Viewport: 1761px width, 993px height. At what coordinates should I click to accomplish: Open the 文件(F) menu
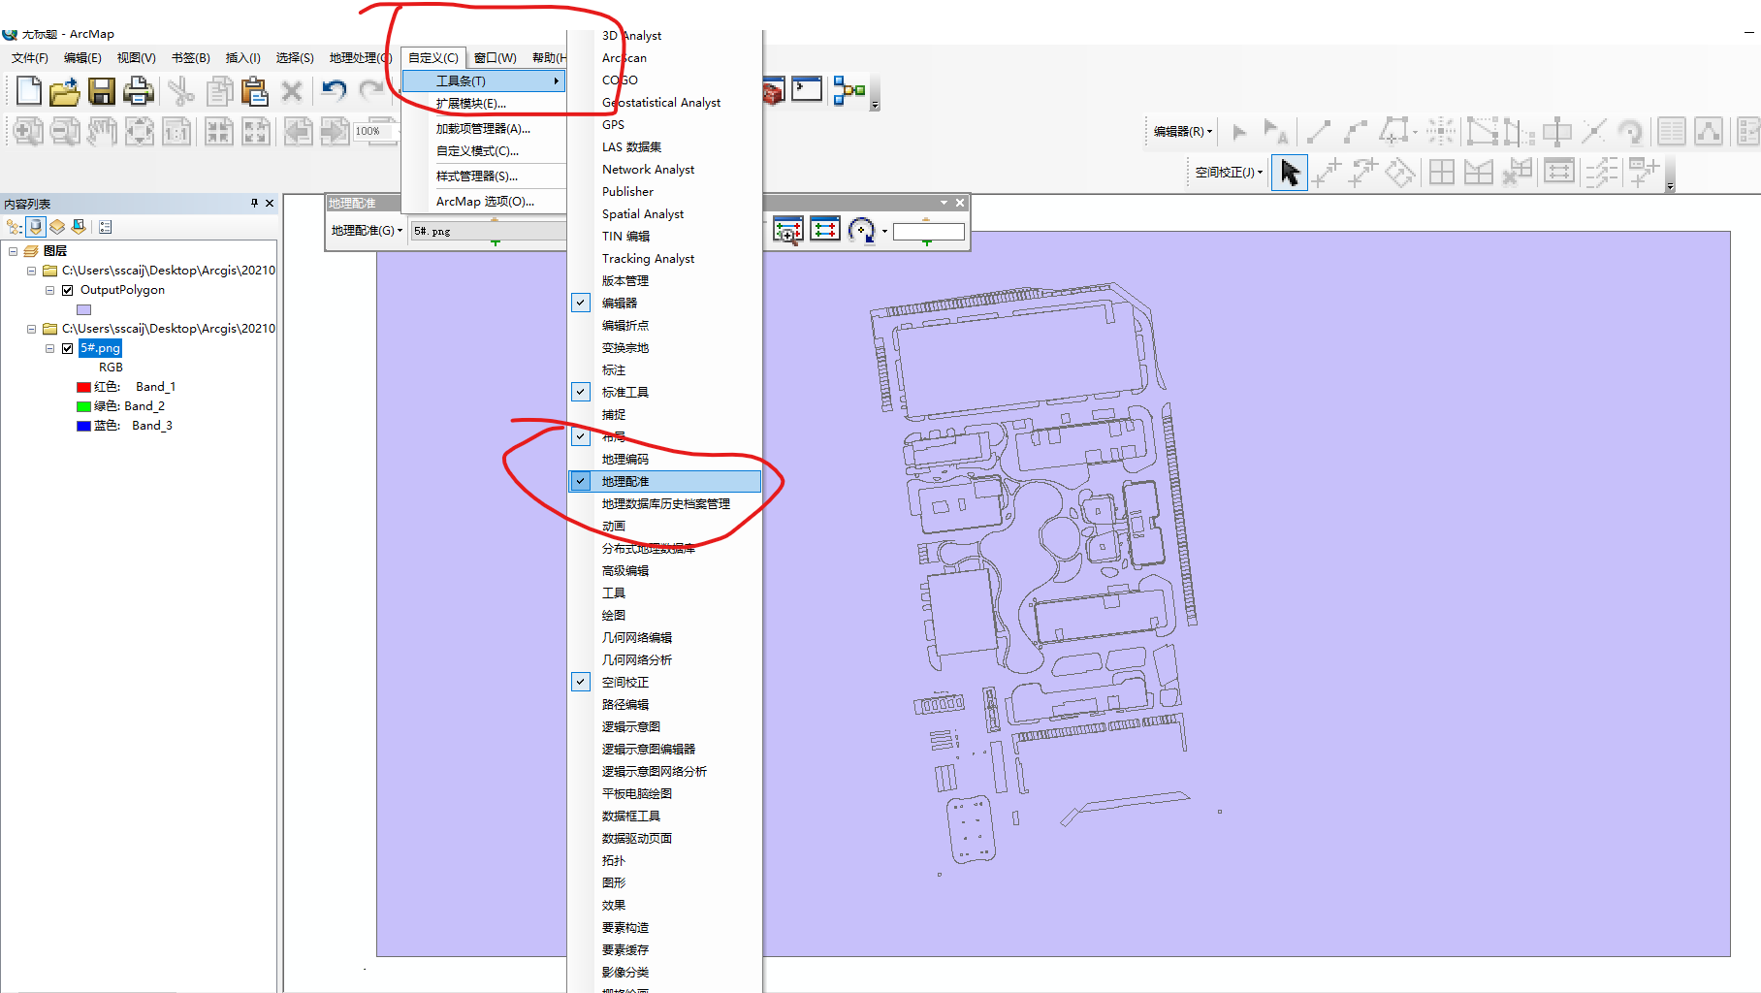coord(29,57)
